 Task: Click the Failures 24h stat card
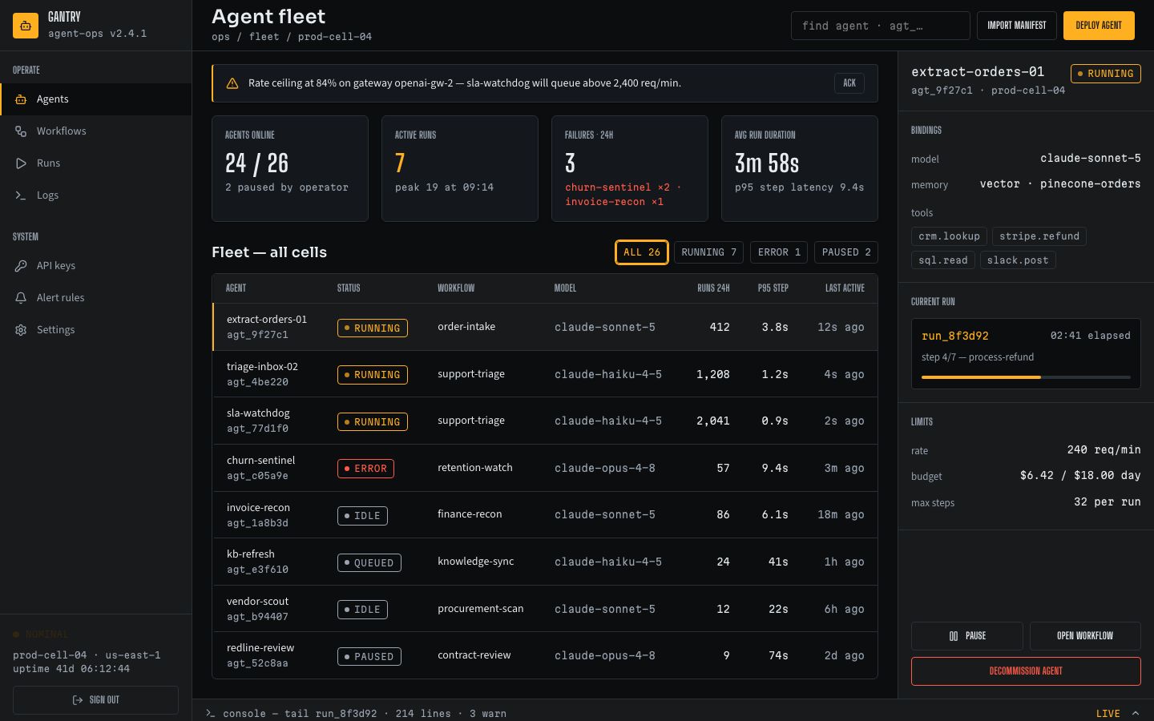click(630, 168)
